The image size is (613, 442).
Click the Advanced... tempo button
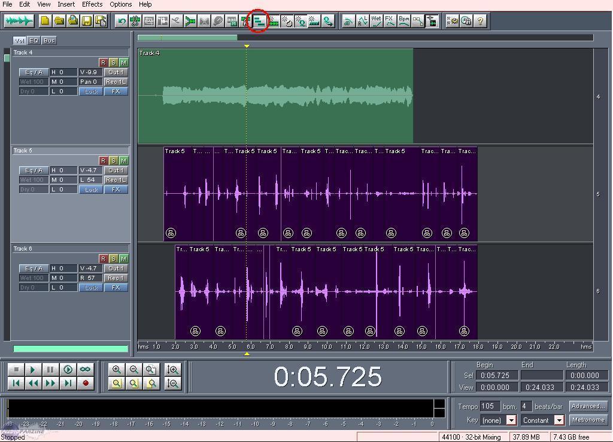coord(588,406)
